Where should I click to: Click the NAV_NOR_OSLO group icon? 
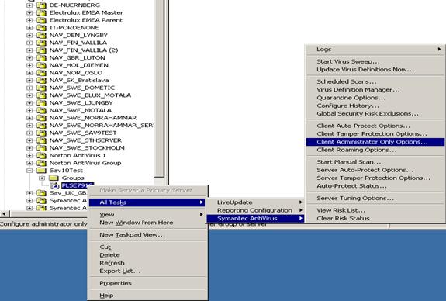tap(41, 73)
